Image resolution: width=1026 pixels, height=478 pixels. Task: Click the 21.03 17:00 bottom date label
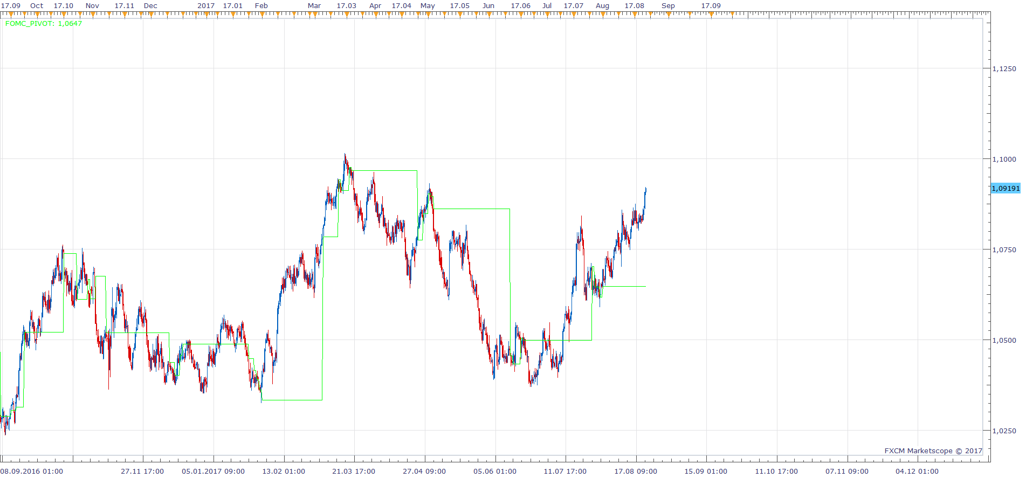point(354,471)
